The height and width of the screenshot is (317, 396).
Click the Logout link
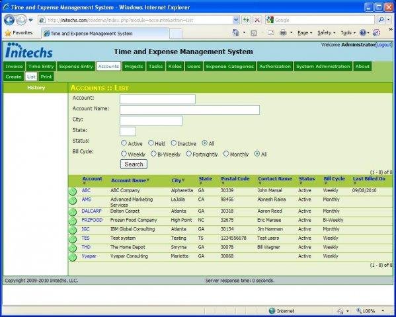click(x=384, y=45)
